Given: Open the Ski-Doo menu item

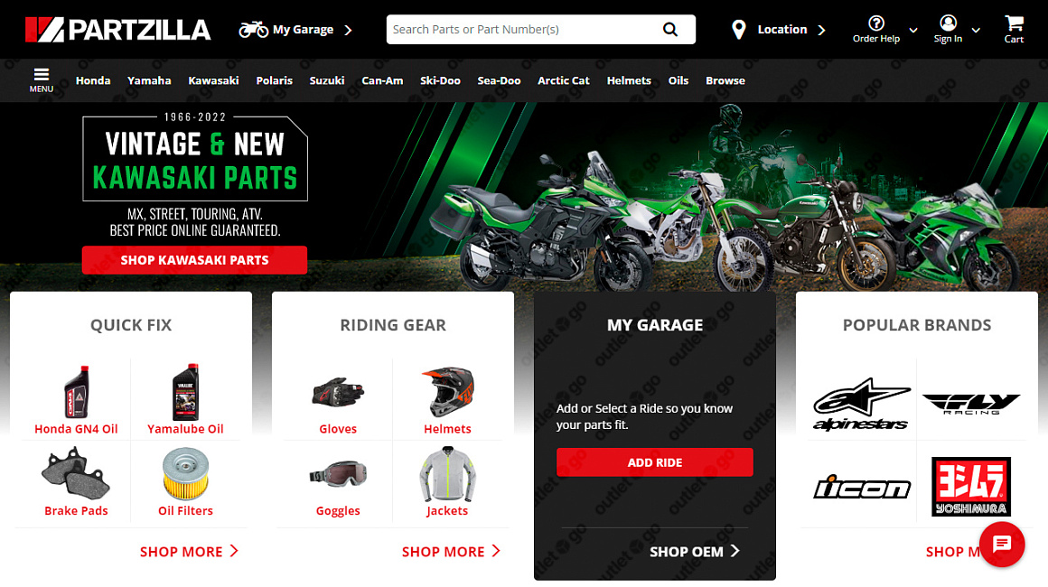Looking at the screenshot, I should coord(440,80).
